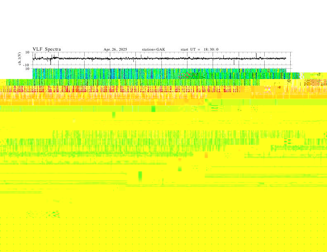The height and width of the screenshot is (252, 327).
Task: Click the "-10" axis tick label
Action: [26, 65]
